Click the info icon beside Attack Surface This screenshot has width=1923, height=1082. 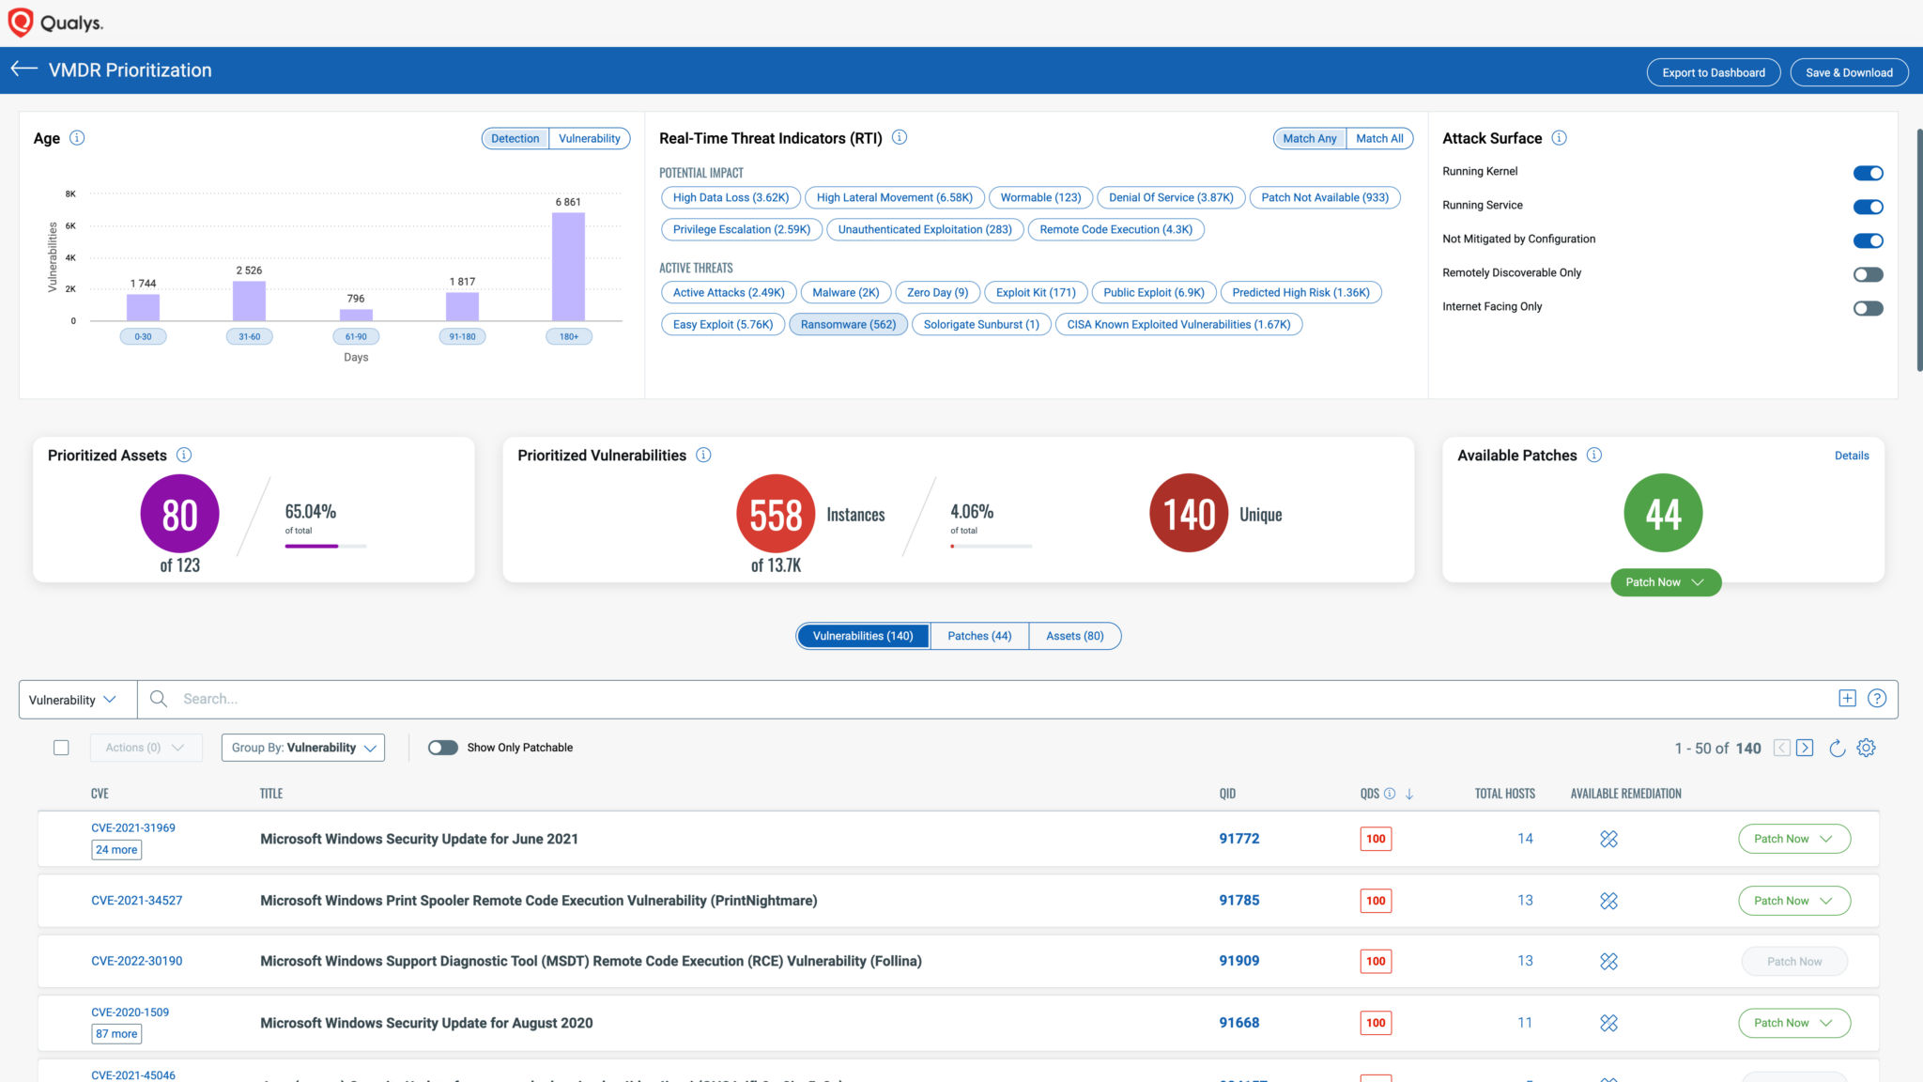(x=1559, y=138)
